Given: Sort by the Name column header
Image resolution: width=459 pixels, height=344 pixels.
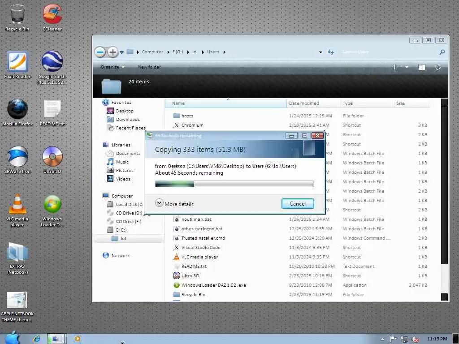Looking at the screenshot, I should 226,103.
